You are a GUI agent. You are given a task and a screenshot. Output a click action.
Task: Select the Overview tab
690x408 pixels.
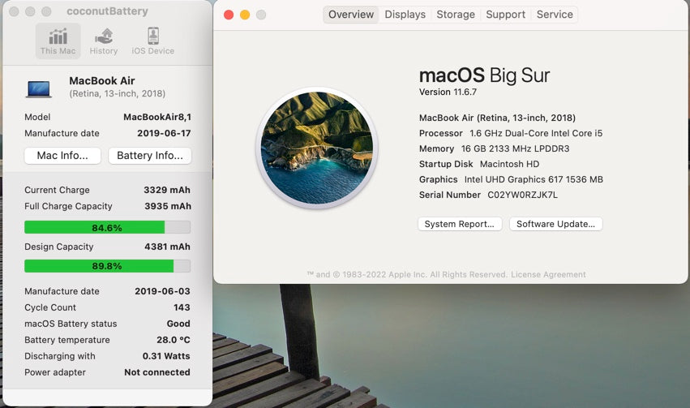point(351,15)
